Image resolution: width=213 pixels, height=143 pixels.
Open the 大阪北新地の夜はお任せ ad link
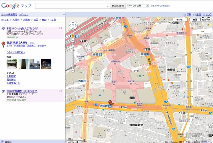(x=22, y=91)
